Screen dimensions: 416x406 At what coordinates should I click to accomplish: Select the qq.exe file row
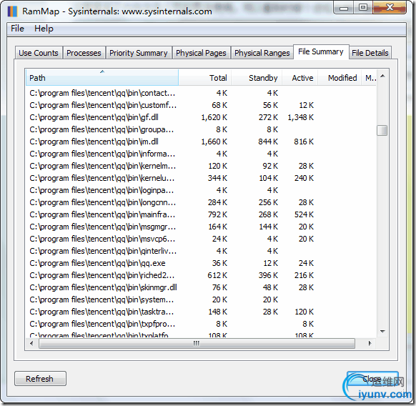pos(201,263)
